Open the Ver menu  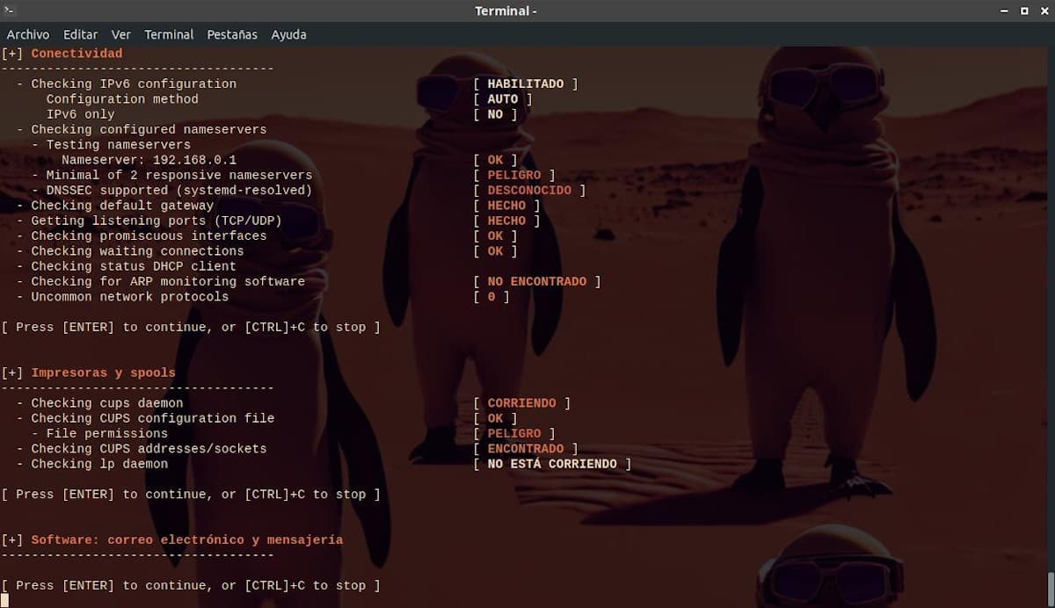click(x=121, y=34)
